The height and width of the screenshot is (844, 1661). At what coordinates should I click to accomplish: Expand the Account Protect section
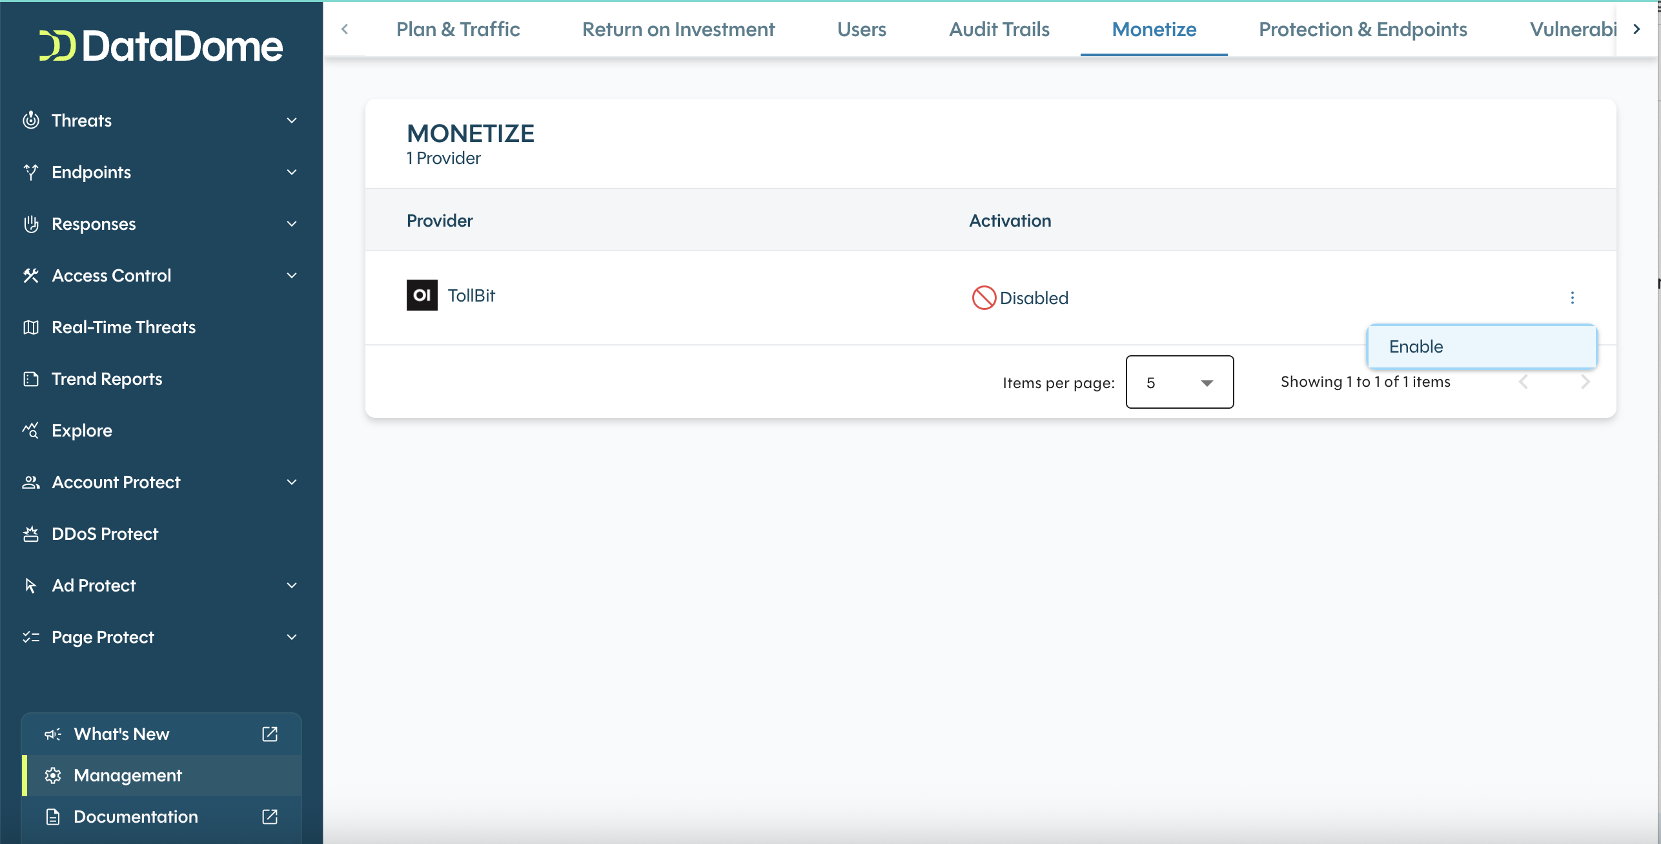pos(292,482)
